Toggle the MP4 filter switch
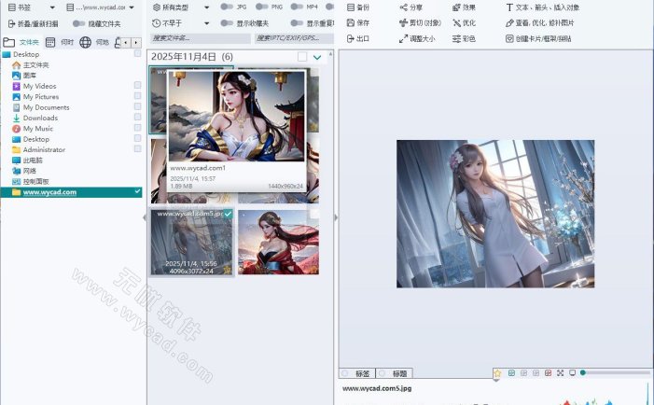 pyautogui.click(x=297, y=7)
